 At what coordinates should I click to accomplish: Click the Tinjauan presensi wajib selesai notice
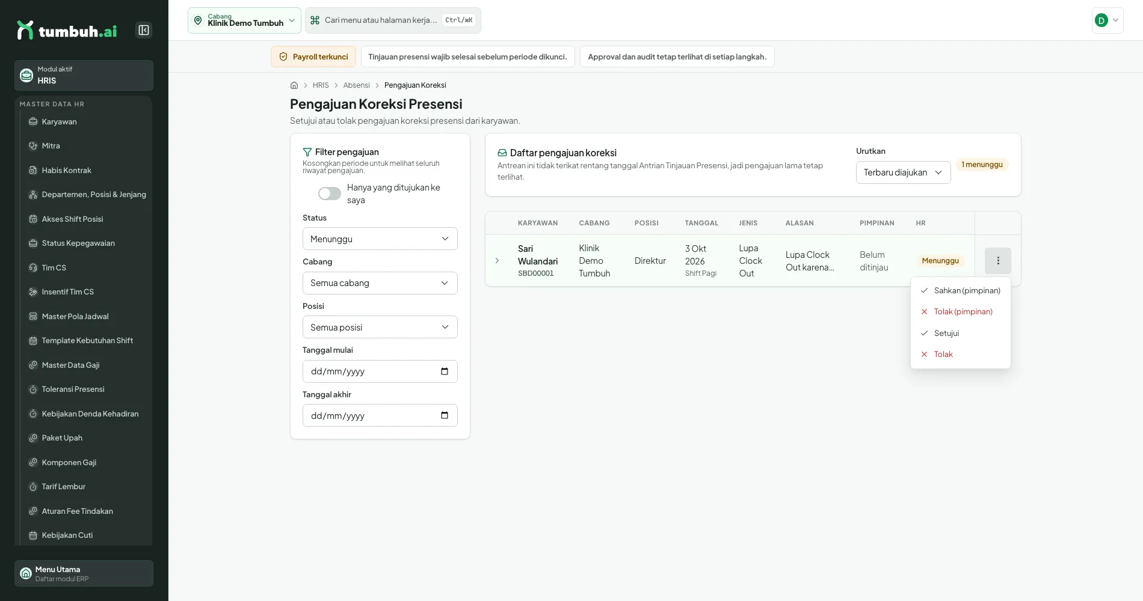click(468, 56)
